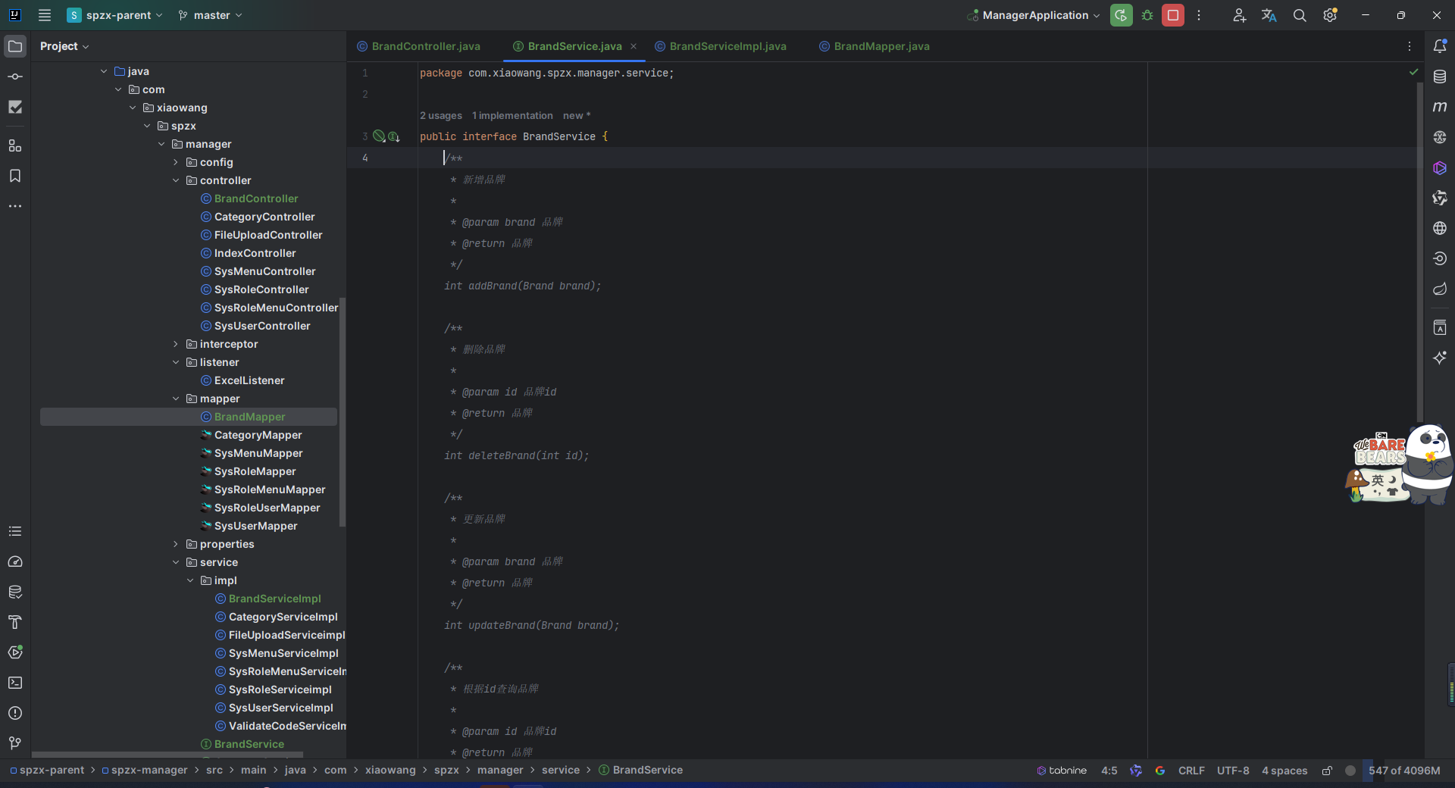Open the AI Assistant sparkle icon

(1440, 358)
